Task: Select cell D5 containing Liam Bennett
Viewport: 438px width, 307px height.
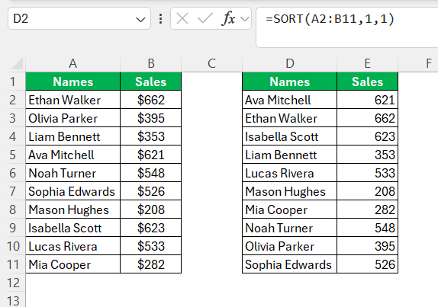Action: coord(290,155)
